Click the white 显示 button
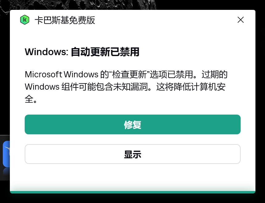The height and width of the screenshot is (203, 265). tap(133, 154)
